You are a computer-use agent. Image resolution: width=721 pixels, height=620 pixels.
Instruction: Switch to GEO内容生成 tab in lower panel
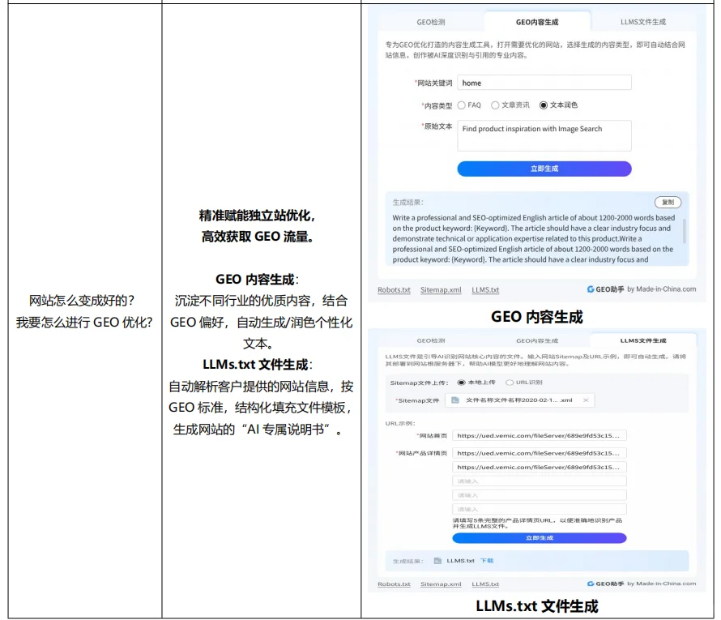(x=537, y=341)
